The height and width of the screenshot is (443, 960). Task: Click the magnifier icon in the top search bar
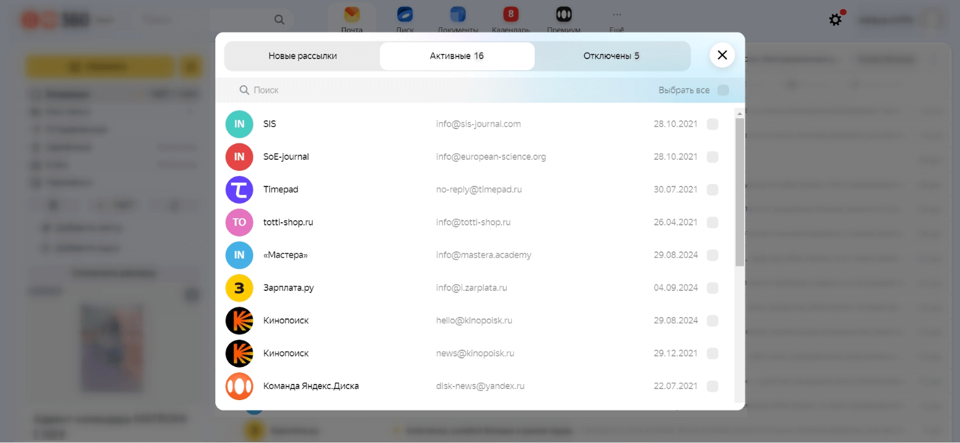tap(279, 19)
